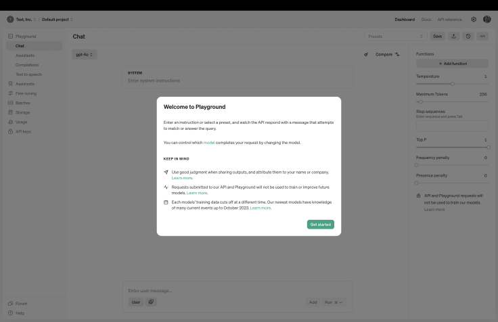Click the API keys lock icon
The width and height of the screenshot is (498, 322).
(x=10, y=131)
